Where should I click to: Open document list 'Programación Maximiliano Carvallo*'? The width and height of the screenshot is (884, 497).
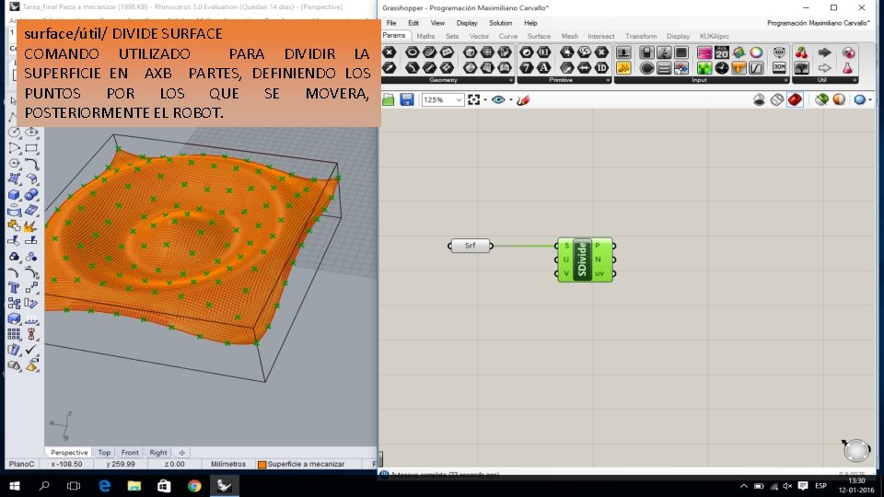pos(818,23)
